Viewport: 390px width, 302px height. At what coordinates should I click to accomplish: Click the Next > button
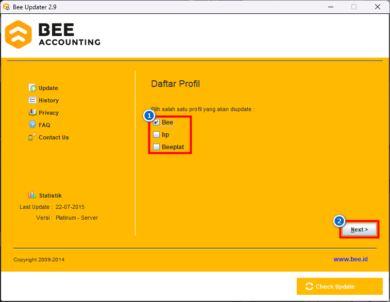click(x=359, y=229)
